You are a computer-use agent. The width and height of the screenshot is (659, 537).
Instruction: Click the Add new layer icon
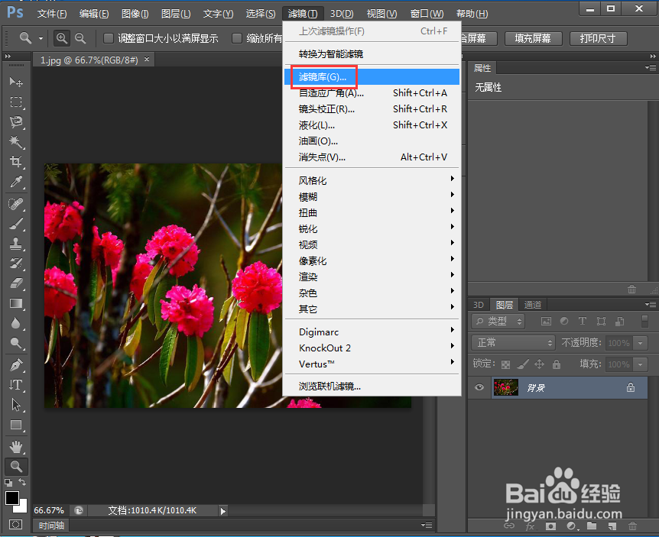click(611, 526)
